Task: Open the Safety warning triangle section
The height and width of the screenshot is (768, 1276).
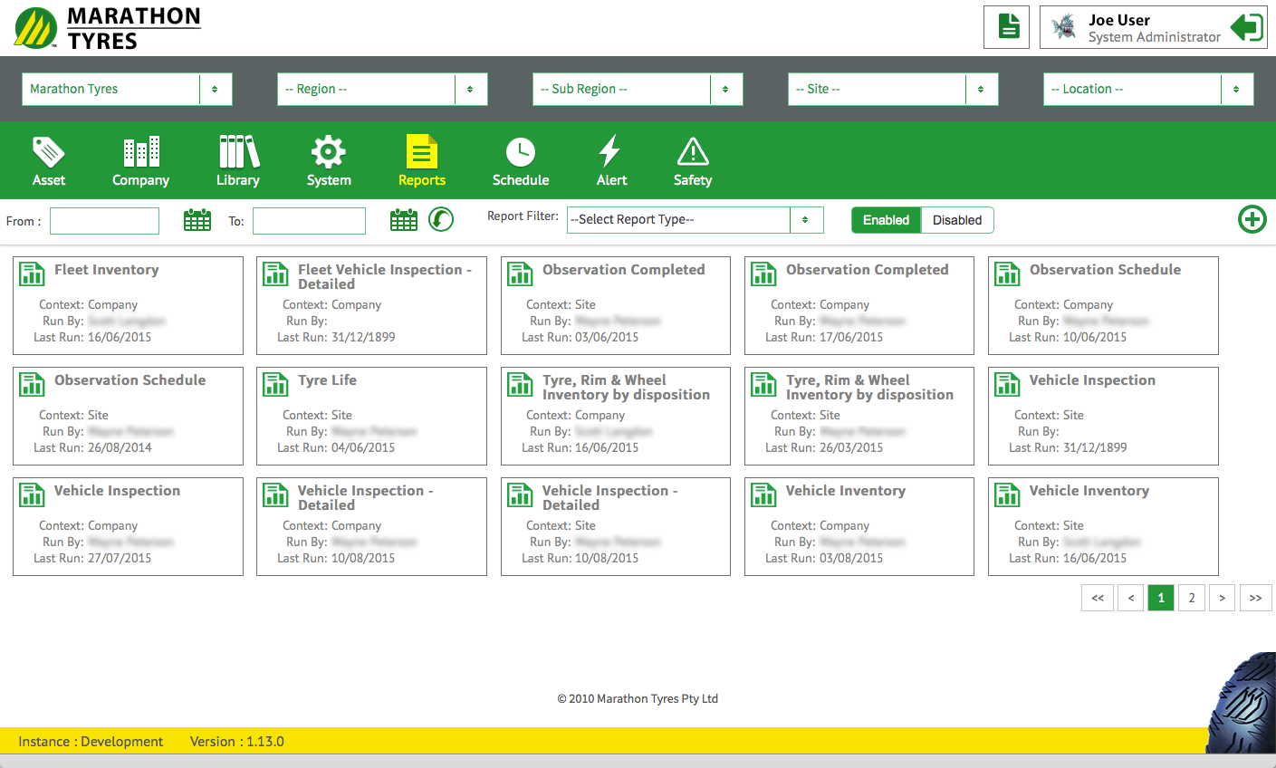Action: [x=693, y=161]
